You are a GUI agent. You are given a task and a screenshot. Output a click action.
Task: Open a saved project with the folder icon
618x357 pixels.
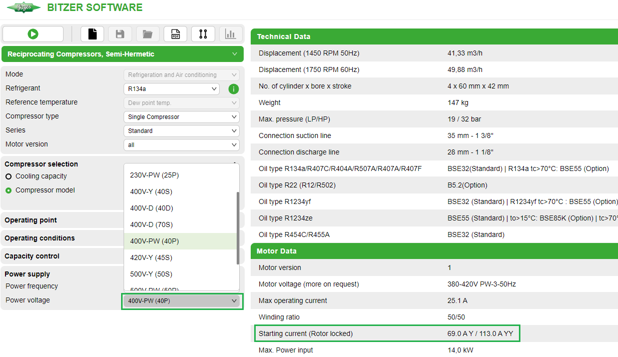point(147,33)
